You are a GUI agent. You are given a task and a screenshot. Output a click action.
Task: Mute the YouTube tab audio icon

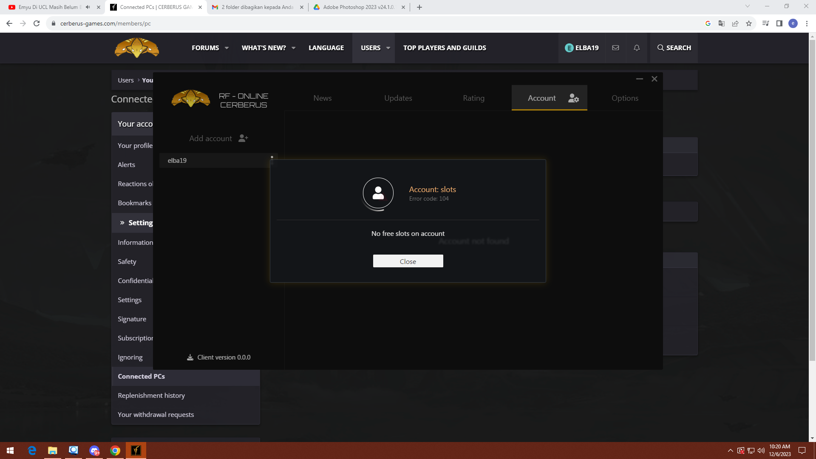88,7
